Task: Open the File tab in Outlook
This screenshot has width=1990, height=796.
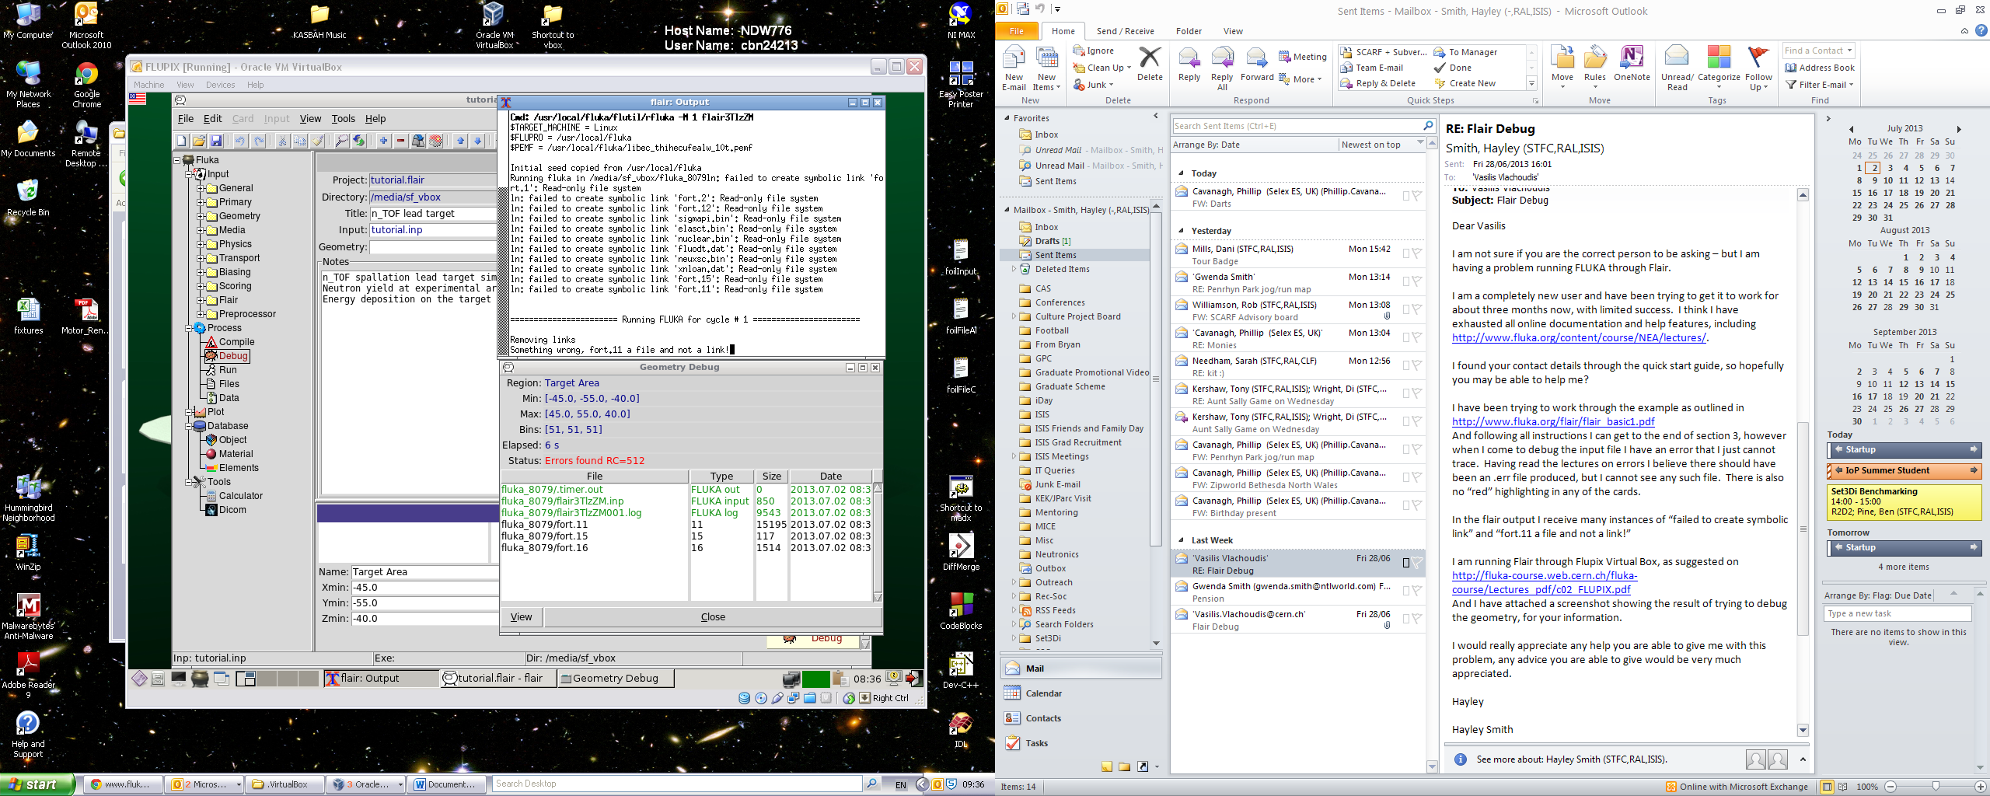Action: 1017,31
